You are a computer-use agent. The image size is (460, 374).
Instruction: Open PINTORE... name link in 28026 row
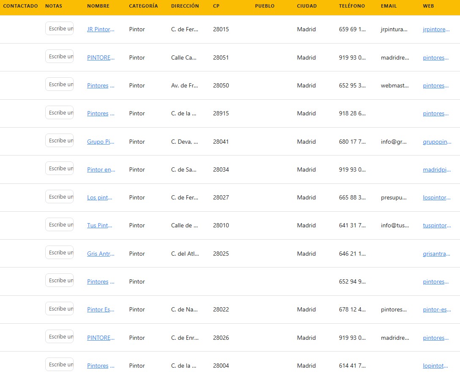101,338
